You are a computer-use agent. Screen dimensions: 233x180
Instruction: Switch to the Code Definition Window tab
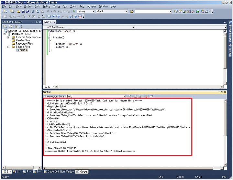click(x=59, y=172)
